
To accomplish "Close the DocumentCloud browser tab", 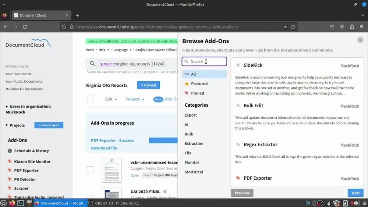I will (67, 15).
